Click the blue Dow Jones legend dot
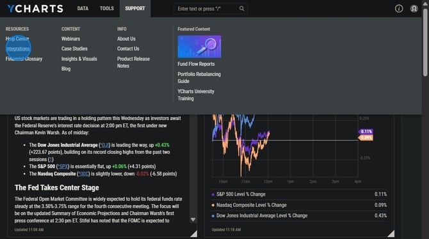Viewport: 429px width, 239px height. [x=213, y=216]
